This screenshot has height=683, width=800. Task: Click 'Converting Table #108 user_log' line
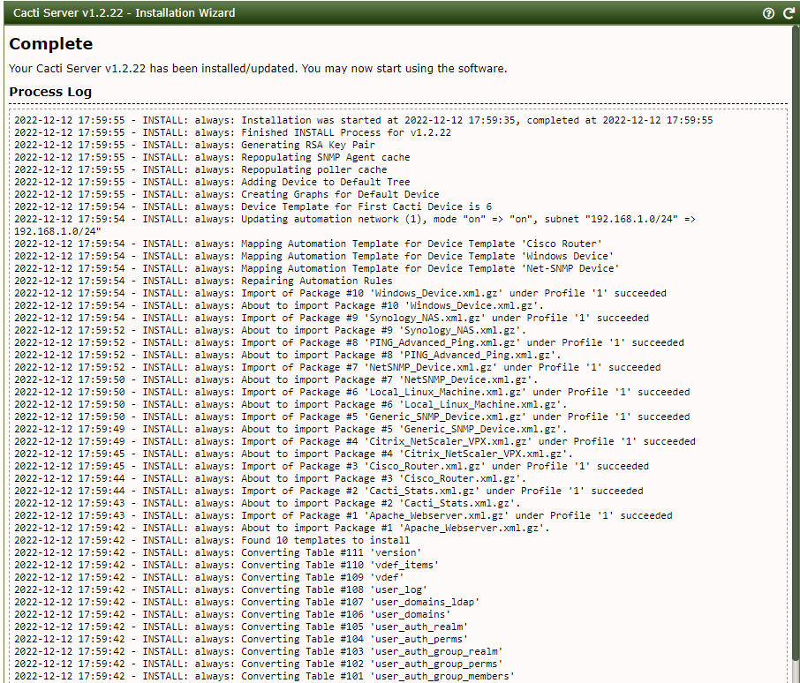tap(221, 589)
